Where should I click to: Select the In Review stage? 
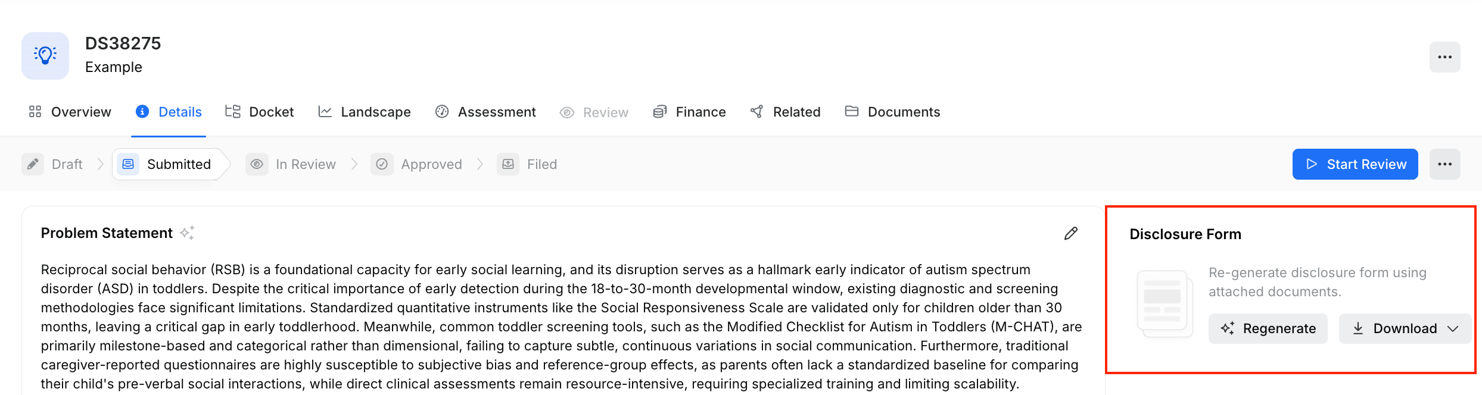291,164
